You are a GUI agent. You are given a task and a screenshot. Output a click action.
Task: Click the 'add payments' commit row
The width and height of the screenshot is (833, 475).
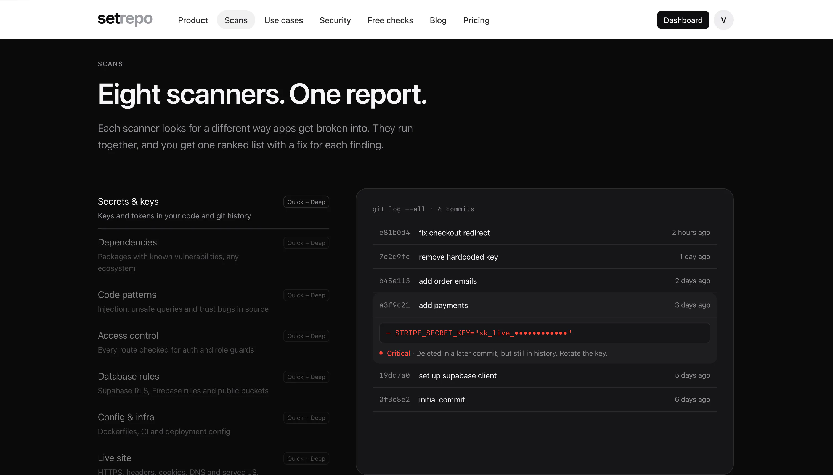click(x=545, y=305)
